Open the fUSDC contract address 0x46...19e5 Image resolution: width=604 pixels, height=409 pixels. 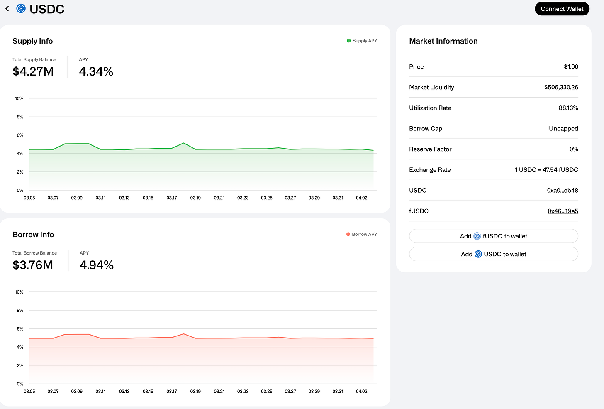(x=563, y=211)
